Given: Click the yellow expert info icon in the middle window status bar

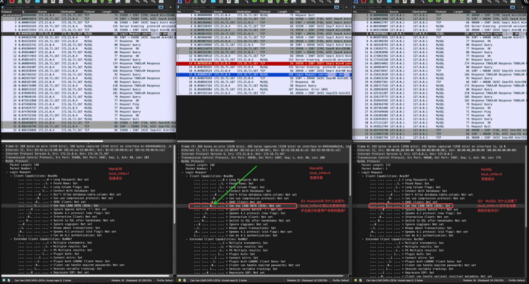Looking at the screenshot, I should click(x=180, y=280).
